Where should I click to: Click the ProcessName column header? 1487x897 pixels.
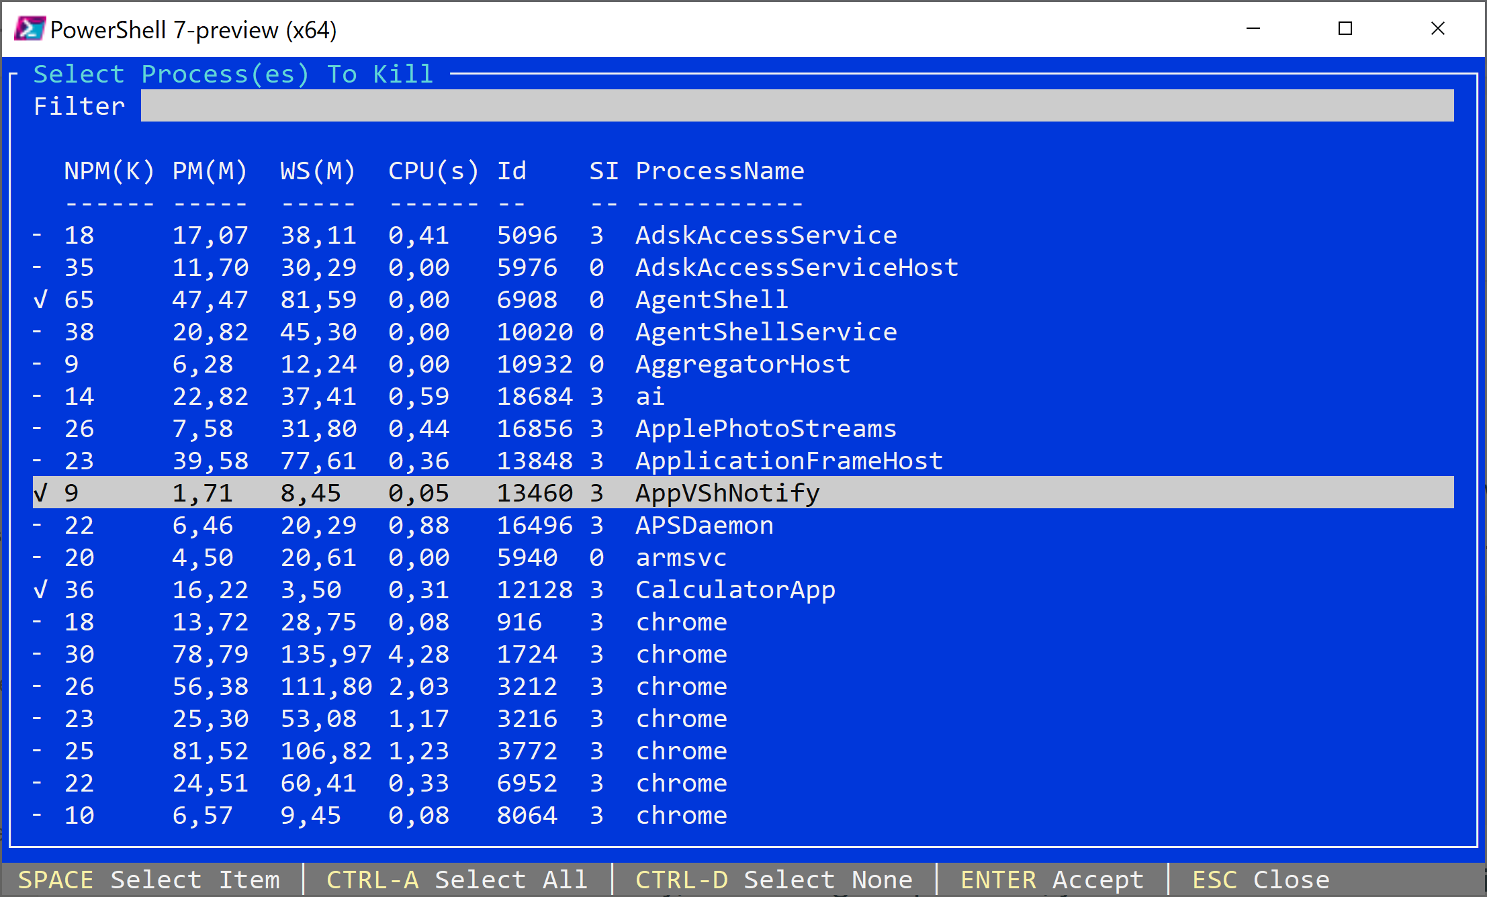pyautogui.click(x=720, y=171)
